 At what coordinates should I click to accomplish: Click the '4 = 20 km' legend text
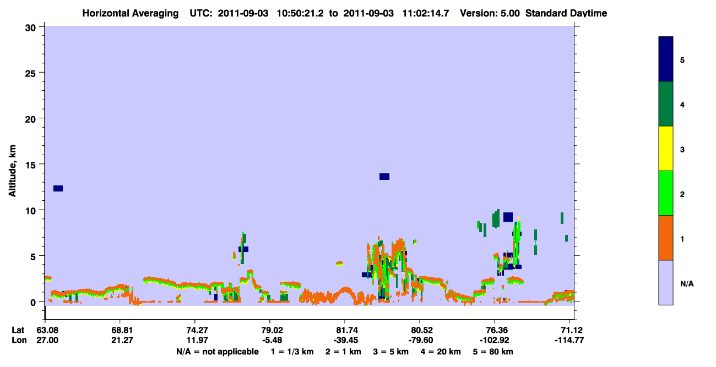tap(441, 352)
